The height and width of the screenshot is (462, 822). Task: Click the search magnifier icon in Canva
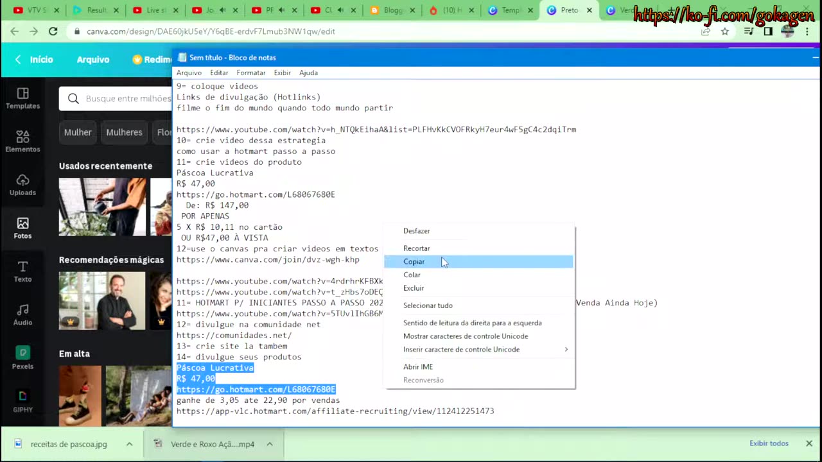coord(73,98)
